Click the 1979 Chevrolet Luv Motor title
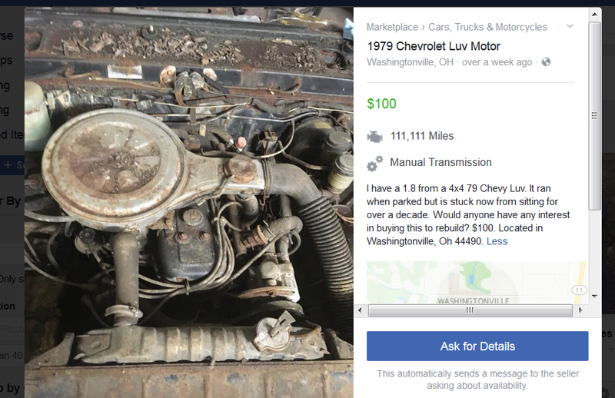 [x=434, y=46]
